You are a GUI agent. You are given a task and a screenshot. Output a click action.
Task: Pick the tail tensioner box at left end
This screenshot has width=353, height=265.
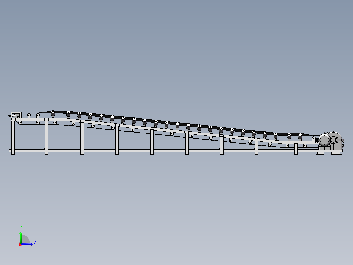pyautogui.click(x=16, y=116)
